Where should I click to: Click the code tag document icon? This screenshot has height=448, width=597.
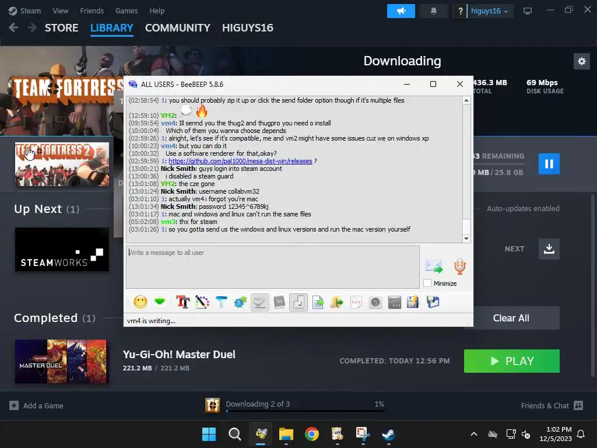click(x=356, y=302)
